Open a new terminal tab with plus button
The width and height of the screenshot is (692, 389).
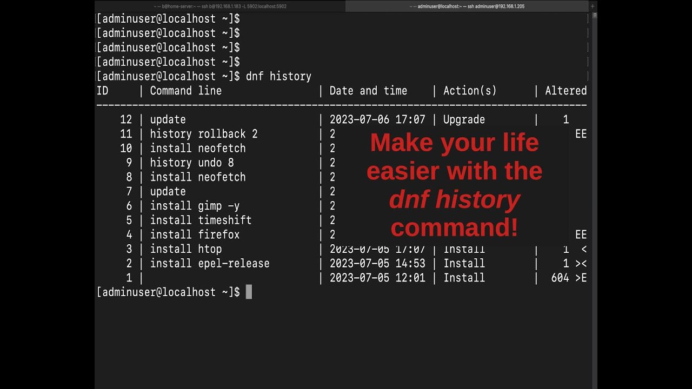(593, 6)
